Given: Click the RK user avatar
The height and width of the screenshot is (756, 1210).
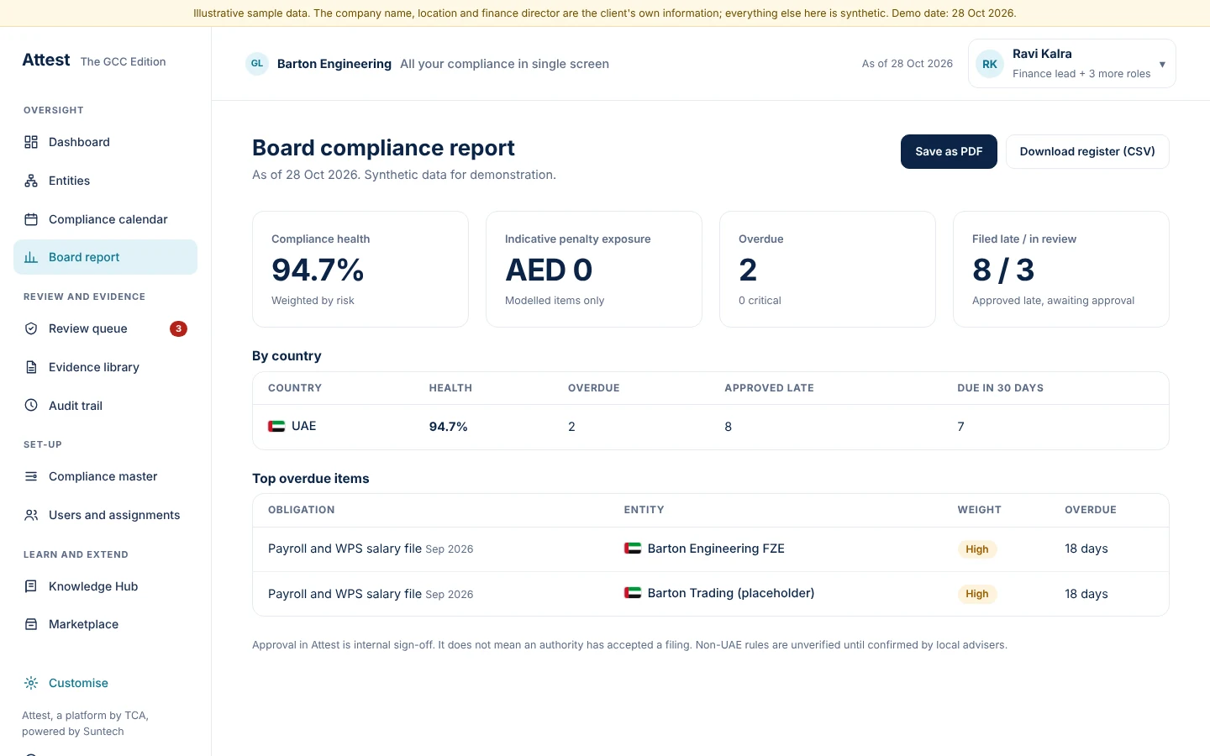Looking at the screenshot, I should pyautogui.click(x=990, y=64).
